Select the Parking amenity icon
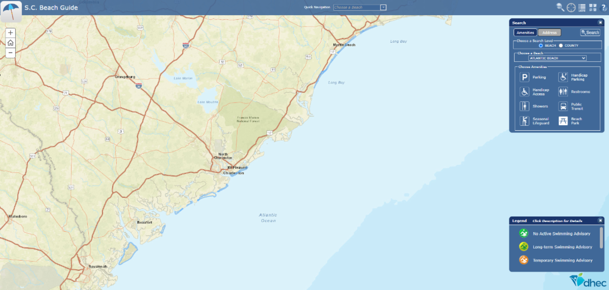Viewport: 609px width, 290px height. tap(525, 77)
